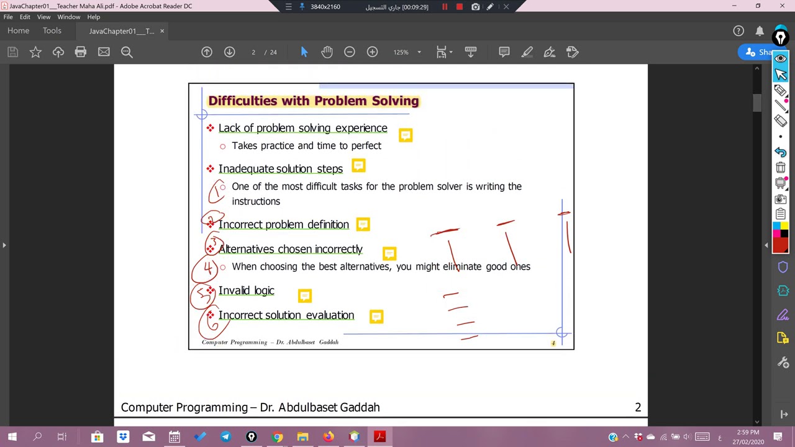Open comment next to 'Incorrect solution evaluation'
The image size is (795, 447).
376,317
